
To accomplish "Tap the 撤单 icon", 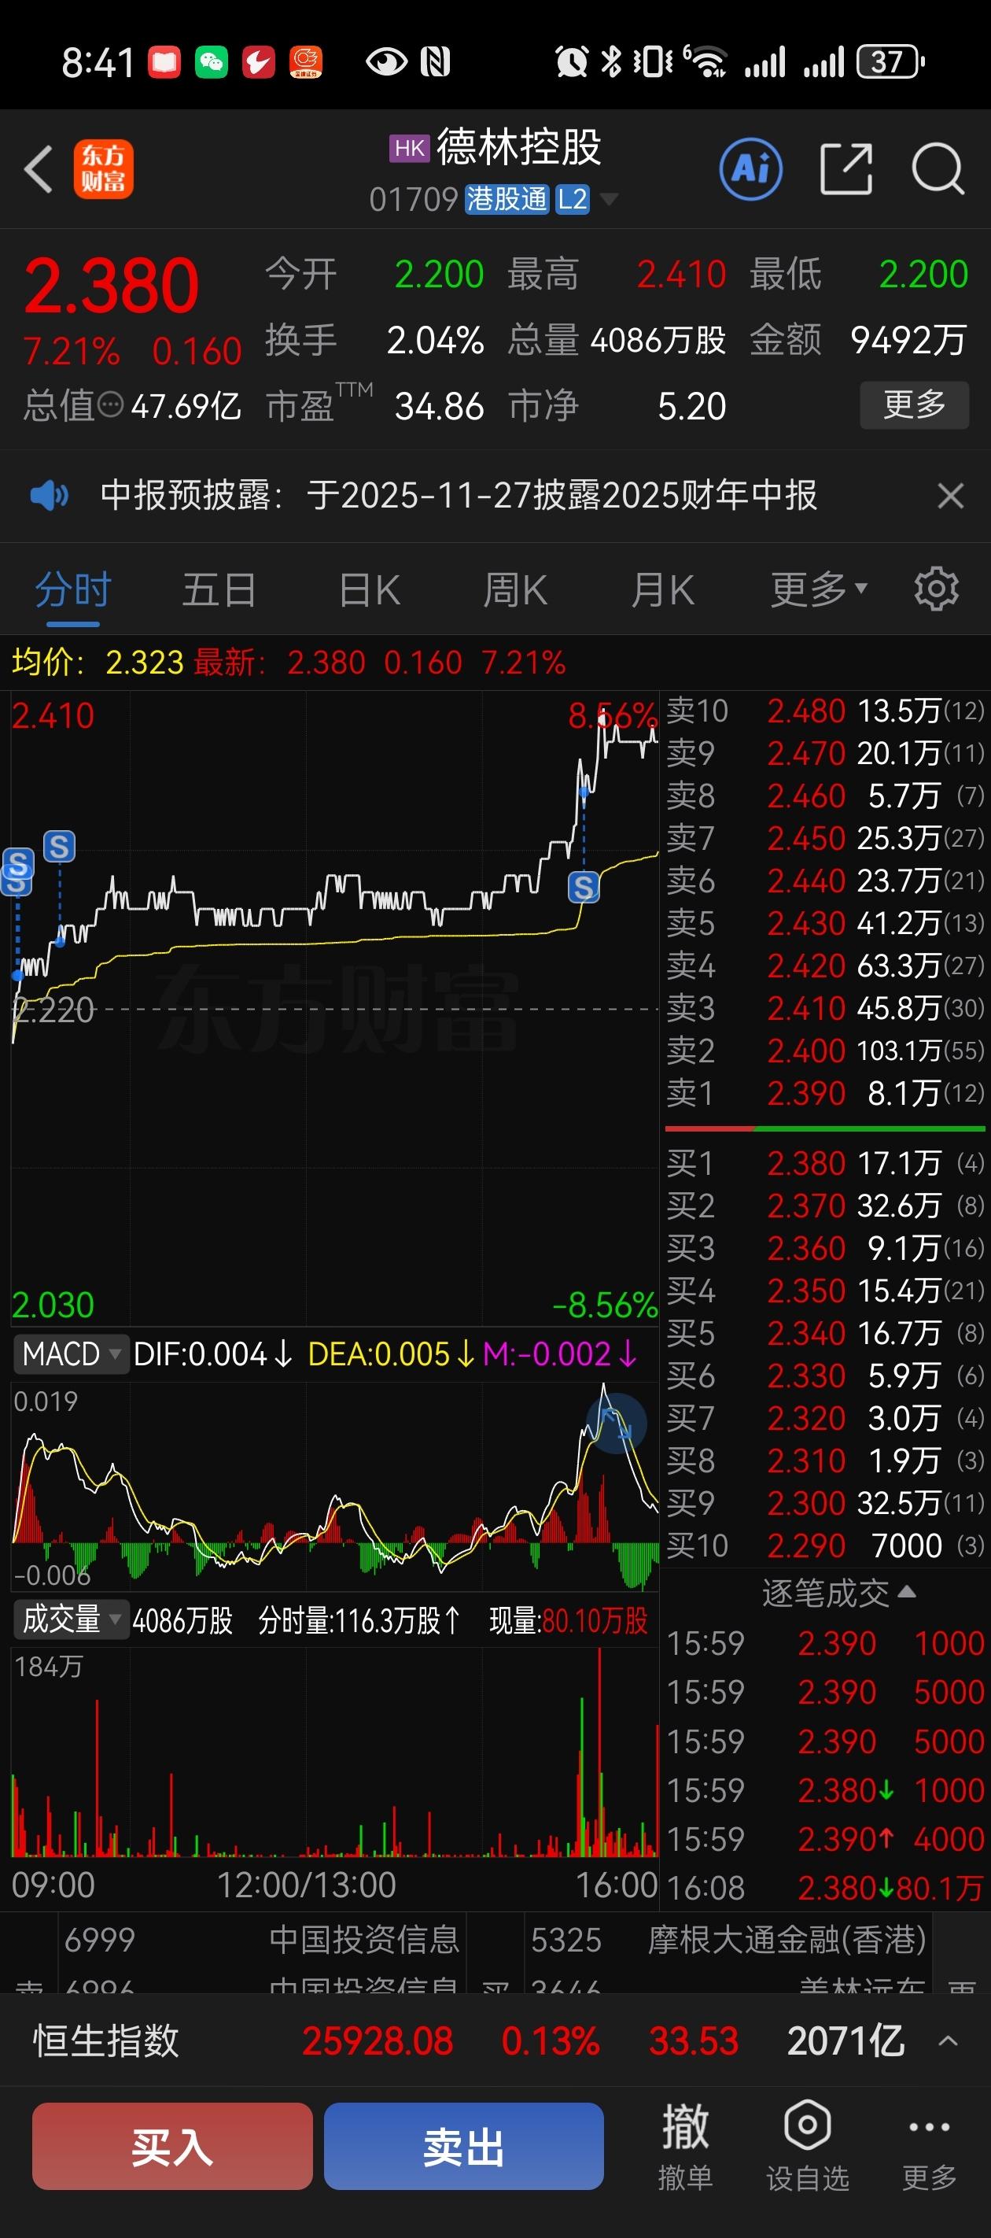I will pos(685,2144).
